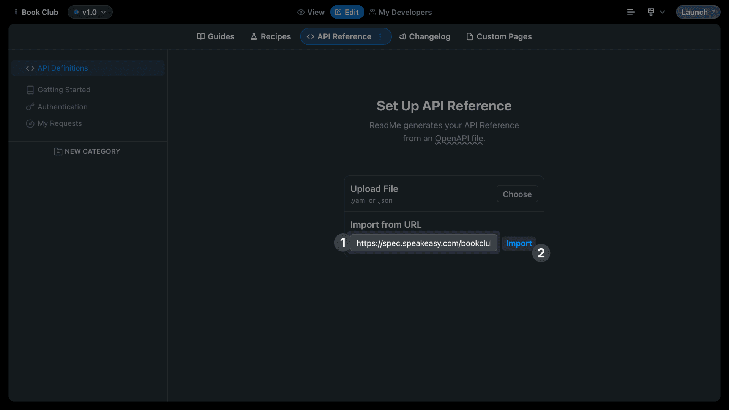Click the Getting Started book icon
This screenshot has height=410, width=729.
(30, 90)
